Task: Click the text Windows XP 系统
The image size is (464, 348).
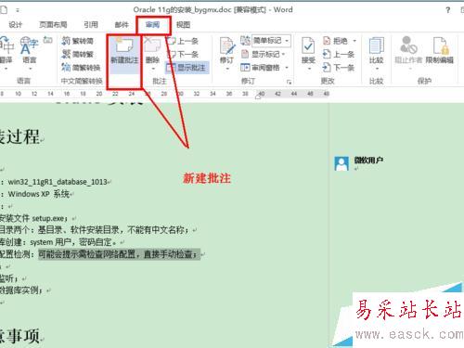Action: (x=39, y=194)
